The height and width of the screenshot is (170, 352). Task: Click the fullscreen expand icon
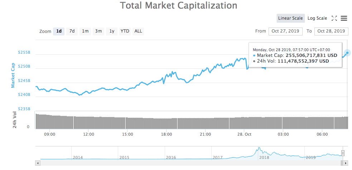pyautogui.click(x=334, y=18)
